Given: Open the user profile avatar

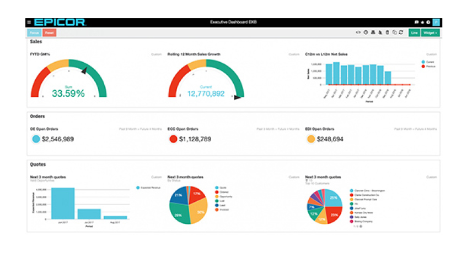Looking at the screenshot, I should coord(436,22).
